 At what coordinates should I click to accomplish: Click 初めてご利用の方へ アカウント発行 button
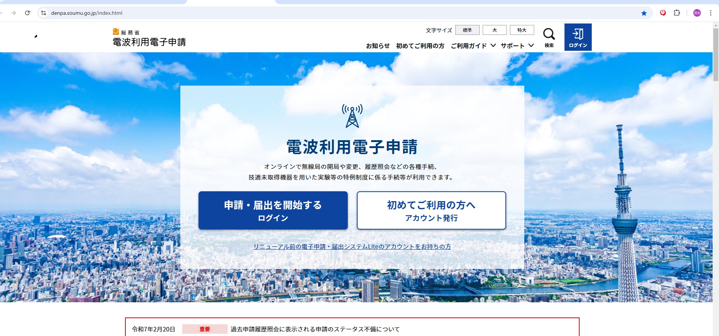[431, 210]
